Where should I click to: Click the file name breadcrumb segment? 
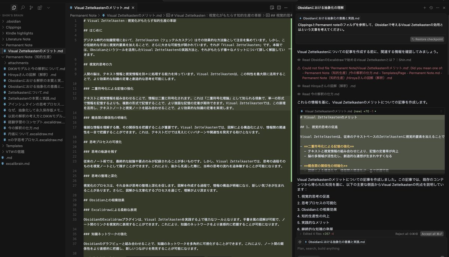[x=132, y=15]
